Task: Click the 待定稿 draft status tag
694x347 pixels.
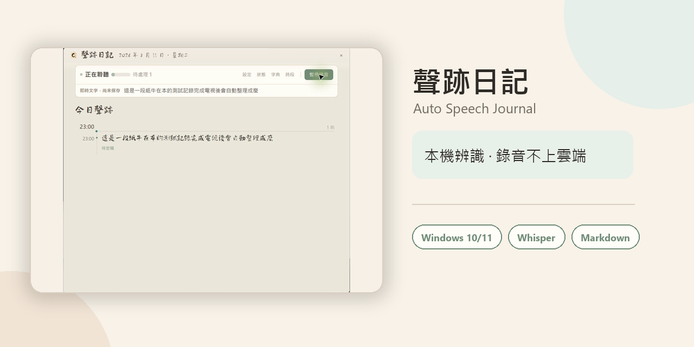Action: click(108, 148)
